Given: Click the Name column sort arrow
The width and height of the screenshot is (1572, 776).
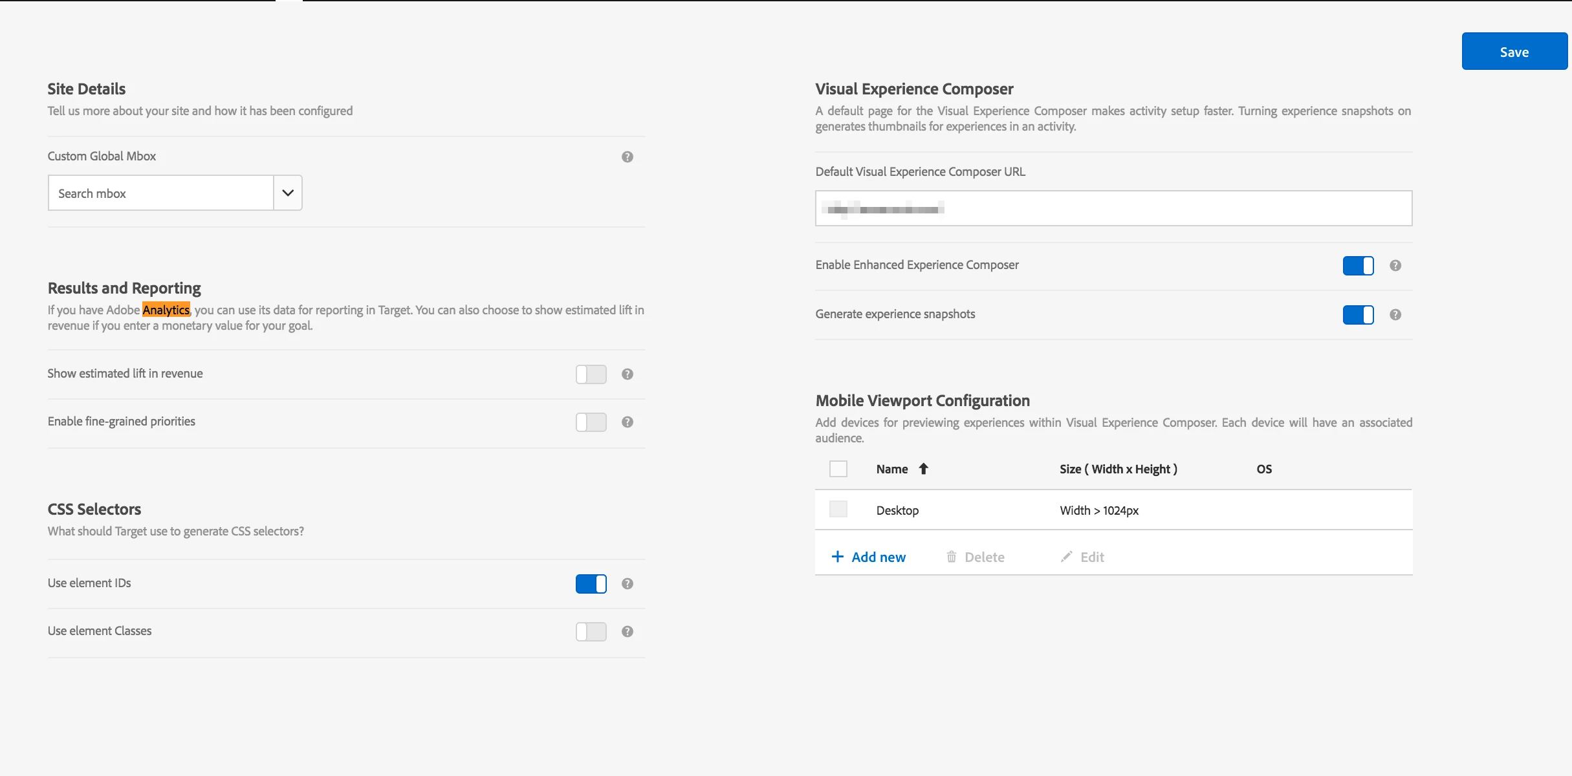Looking at the screenshot, I should 923,469.
